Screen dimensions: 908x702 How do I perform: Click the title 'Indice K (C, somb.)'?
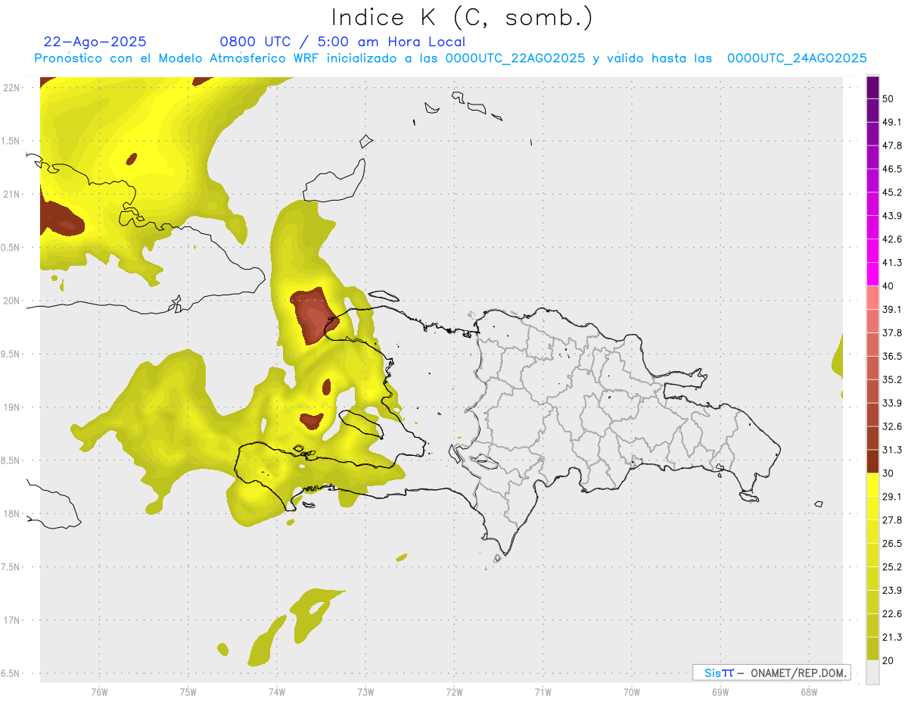[x=462, y=18]
